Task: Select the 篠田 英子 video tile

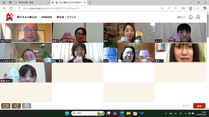Action: click(x=77, y=53)
